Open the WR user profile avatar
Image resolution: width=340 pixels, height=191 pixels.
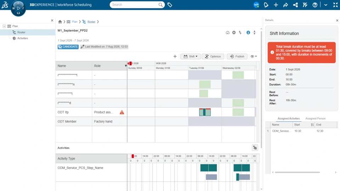[256, 5]
